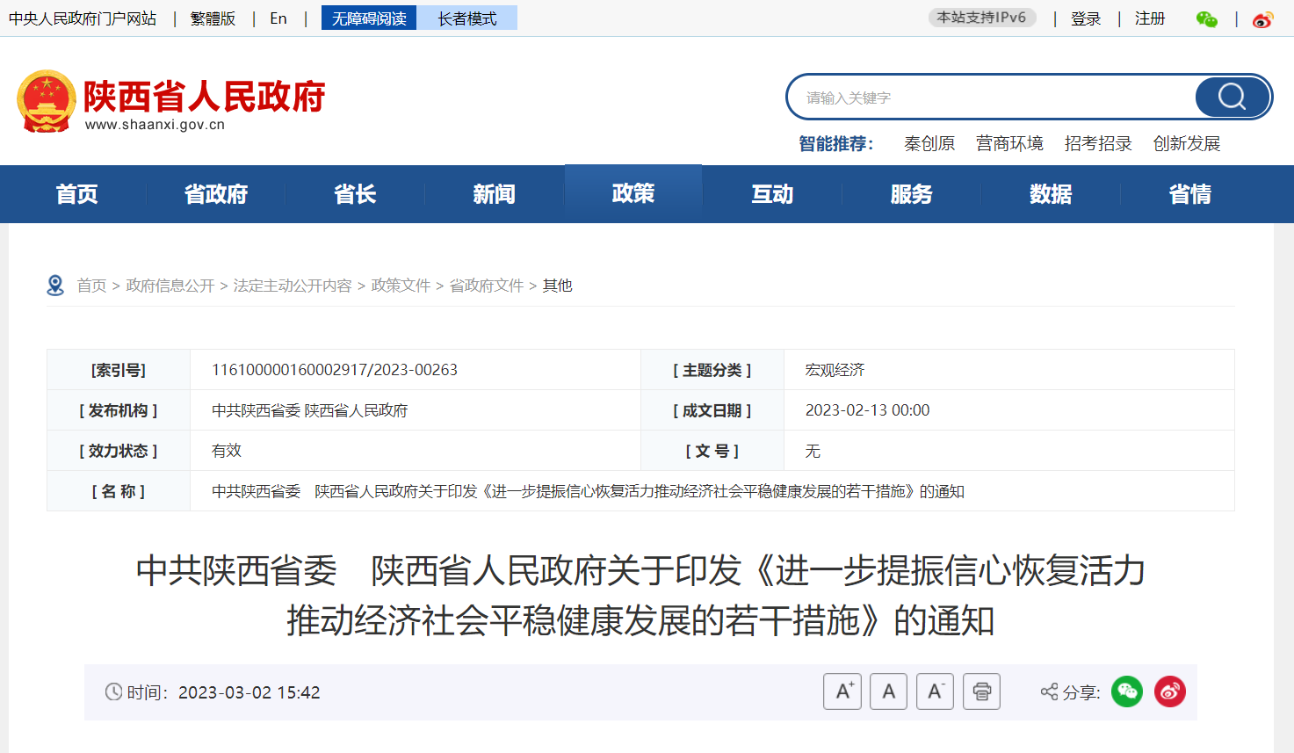Click 宏观经济 subject category value
Image resolution: width=1294 pixels, height=753 pixels.
tap(835, 370)
